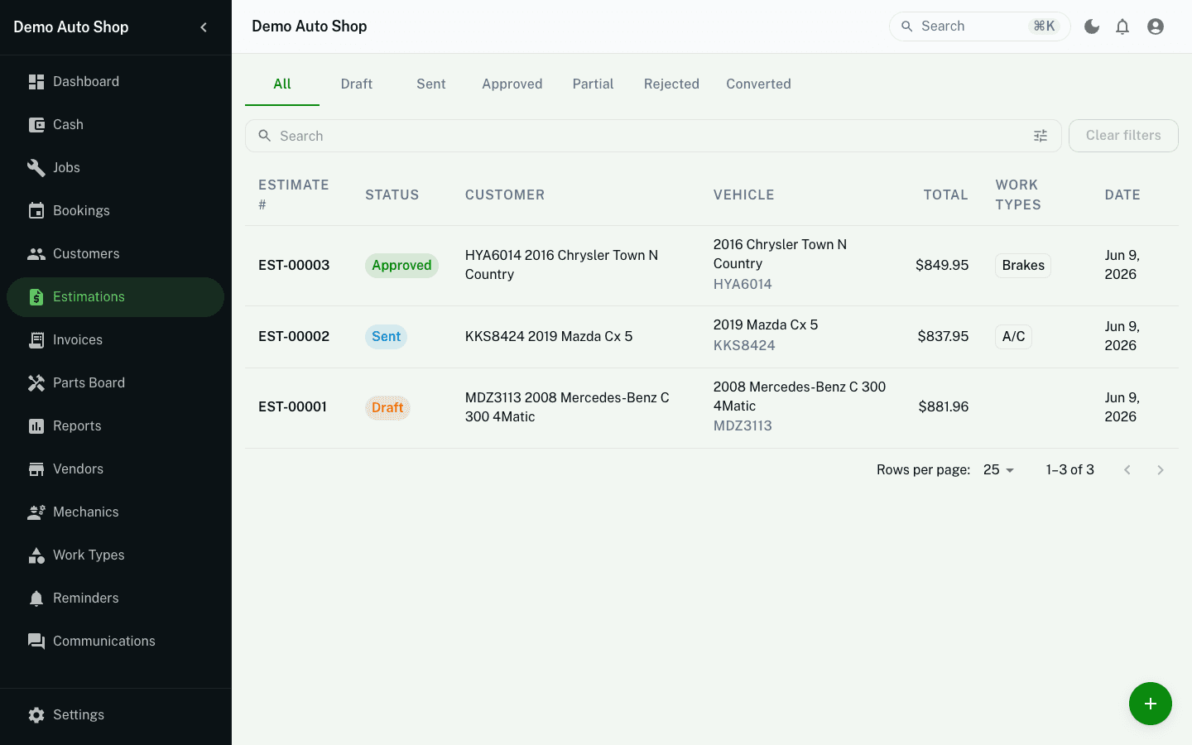Click the Reminders bell icon in sidebar
Viewport: 1192px width, 745px height.
tap(36, 598)
